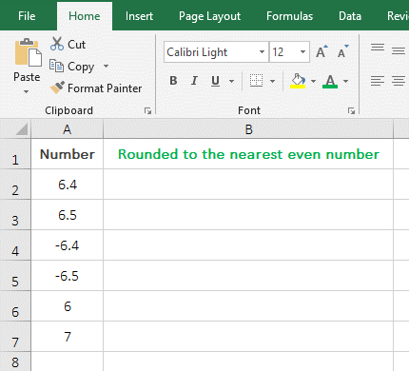This screenshot has width=409, height=371.
Task: Open Font group dialog launcher
Action: [351, 110]
